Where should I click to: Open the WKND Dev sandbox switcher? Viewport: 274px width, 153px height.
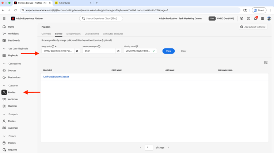[x=221, y=19]
